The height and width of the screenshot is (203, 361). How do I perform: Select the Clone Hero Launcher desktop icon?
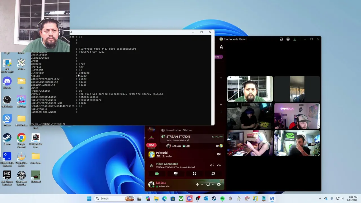pos(21,178)
